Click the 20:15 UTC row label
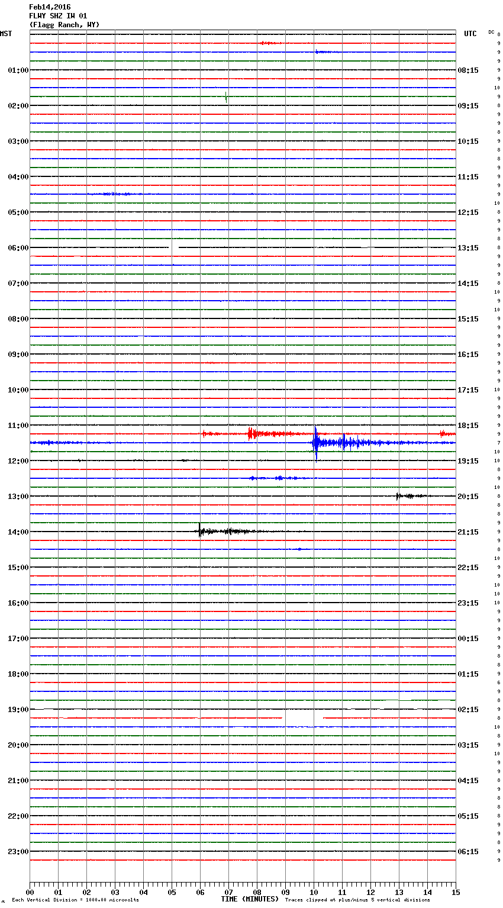Viewport: 503px width, 908px height. tap(468, 497)
